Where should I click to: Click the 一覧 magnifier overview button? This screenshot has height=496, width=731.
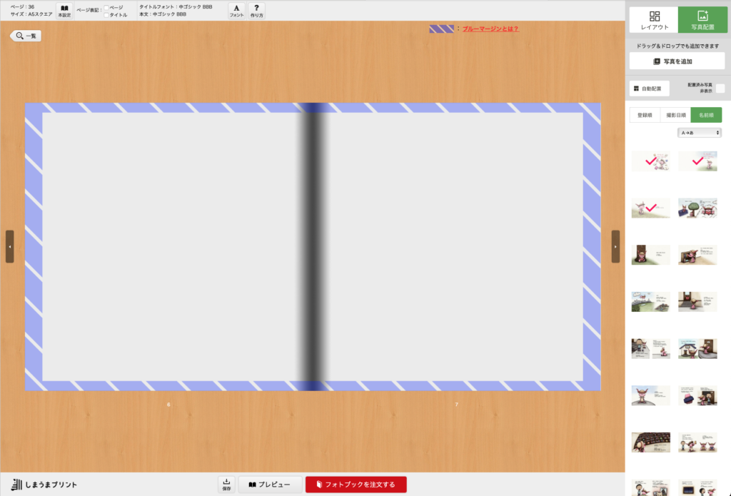click(26, 36)
